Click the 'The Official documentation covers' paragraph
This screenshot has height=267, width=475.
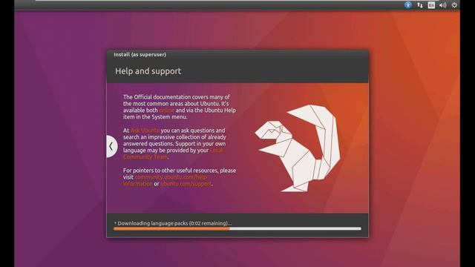tap(180, 107)
